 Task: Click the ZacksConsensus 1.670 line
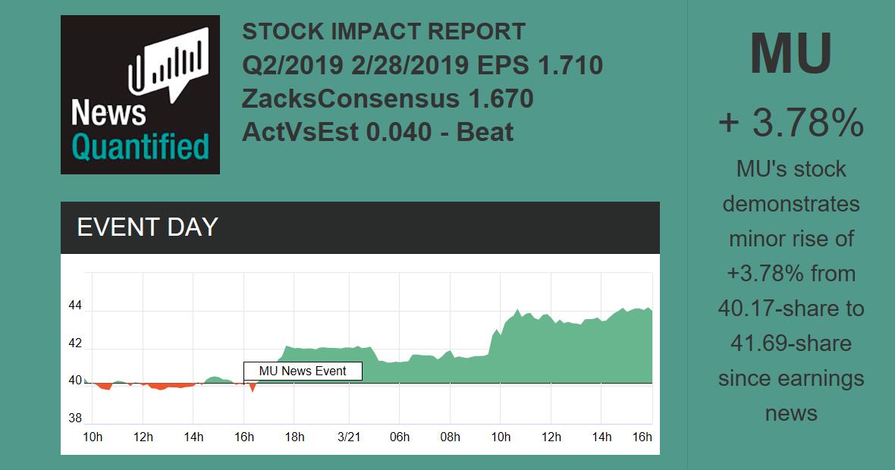tap(388, 99)
